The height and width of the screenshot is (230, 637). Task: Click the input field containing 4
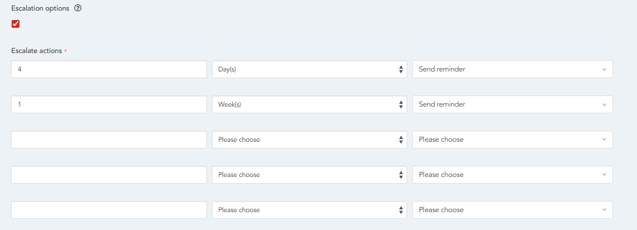point(109,69)
